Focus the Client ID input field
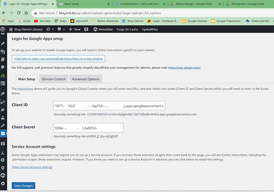 (x=110, y=106)
